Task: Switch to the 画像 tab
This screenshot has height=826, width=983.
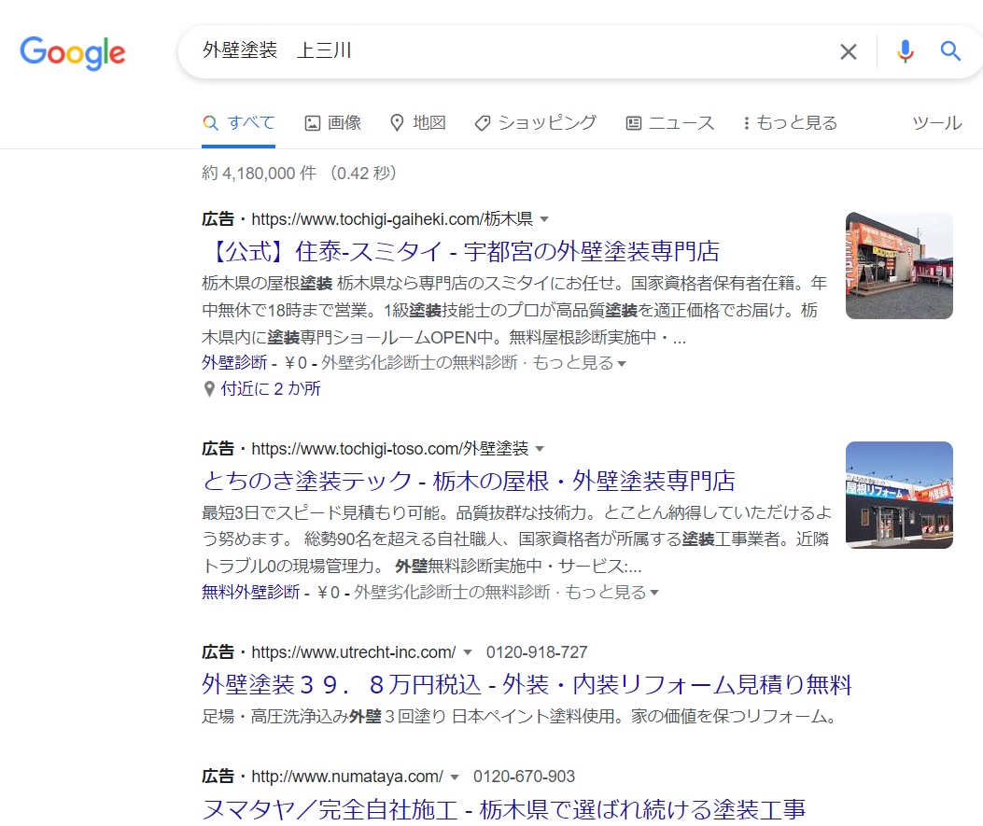Action: [332, 123]
